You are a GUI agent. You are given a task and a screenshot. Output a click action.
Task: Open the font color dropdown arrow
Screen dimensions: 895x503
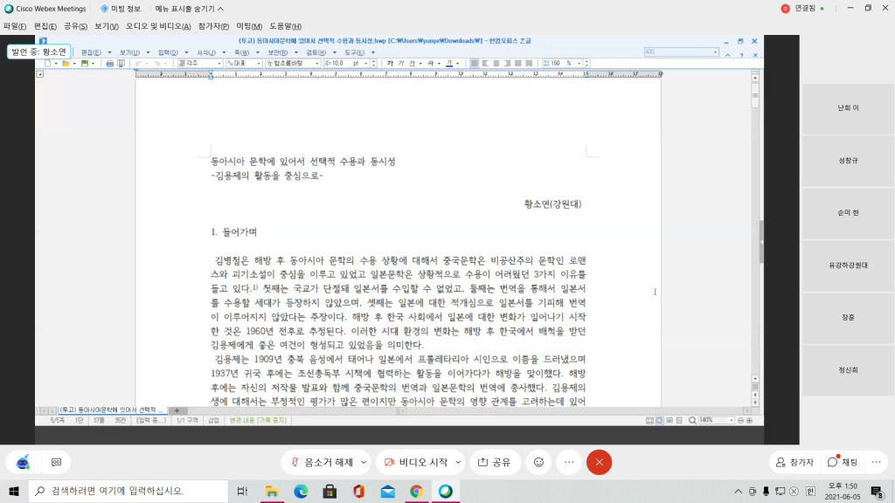[x=457, y=63]
